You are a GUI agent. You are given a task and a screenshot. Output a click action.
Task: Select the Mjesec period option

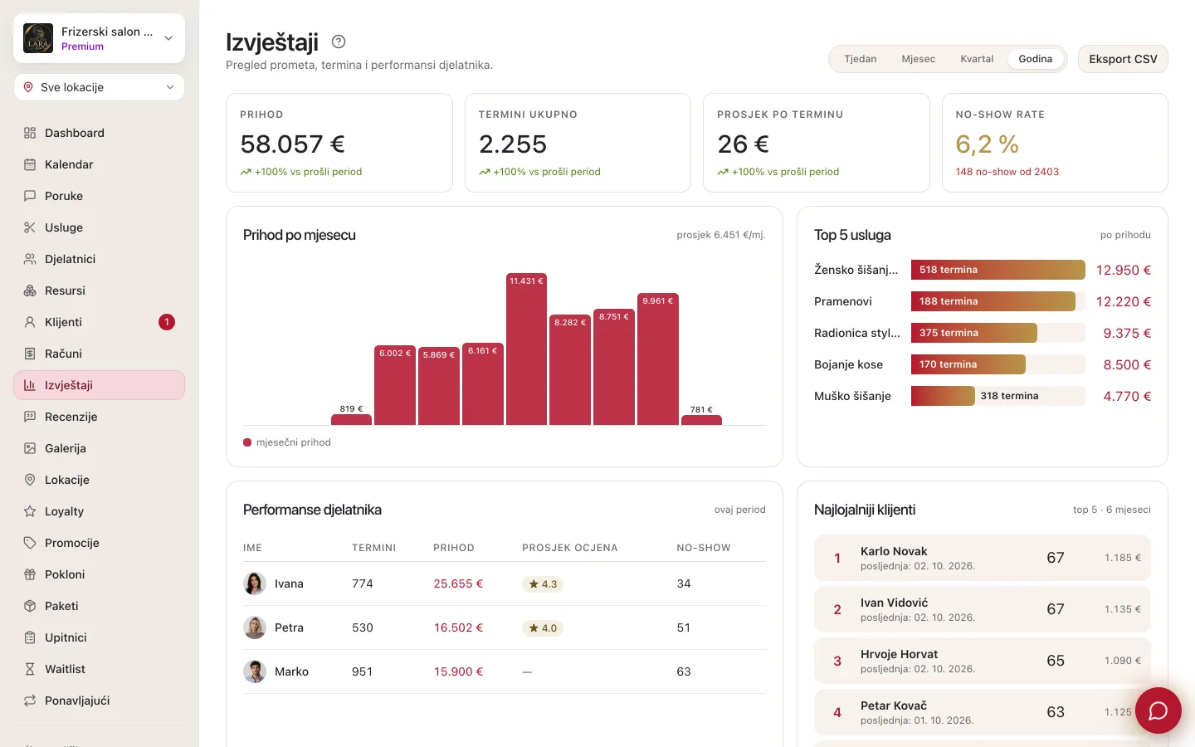919,59
